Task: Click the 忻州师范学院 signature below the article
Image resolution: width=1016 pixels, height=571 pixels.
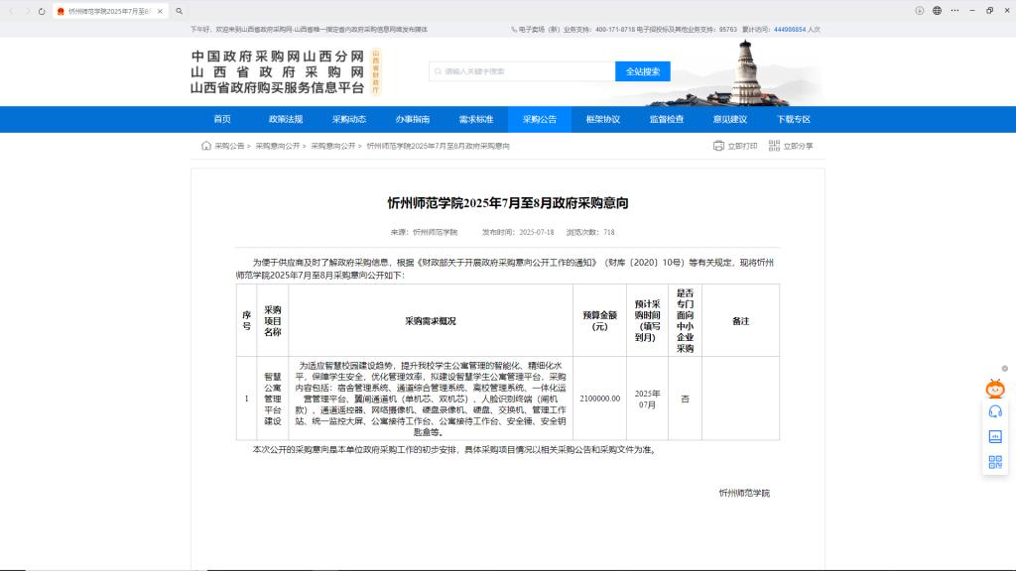Action: click(x=744, y=494)
